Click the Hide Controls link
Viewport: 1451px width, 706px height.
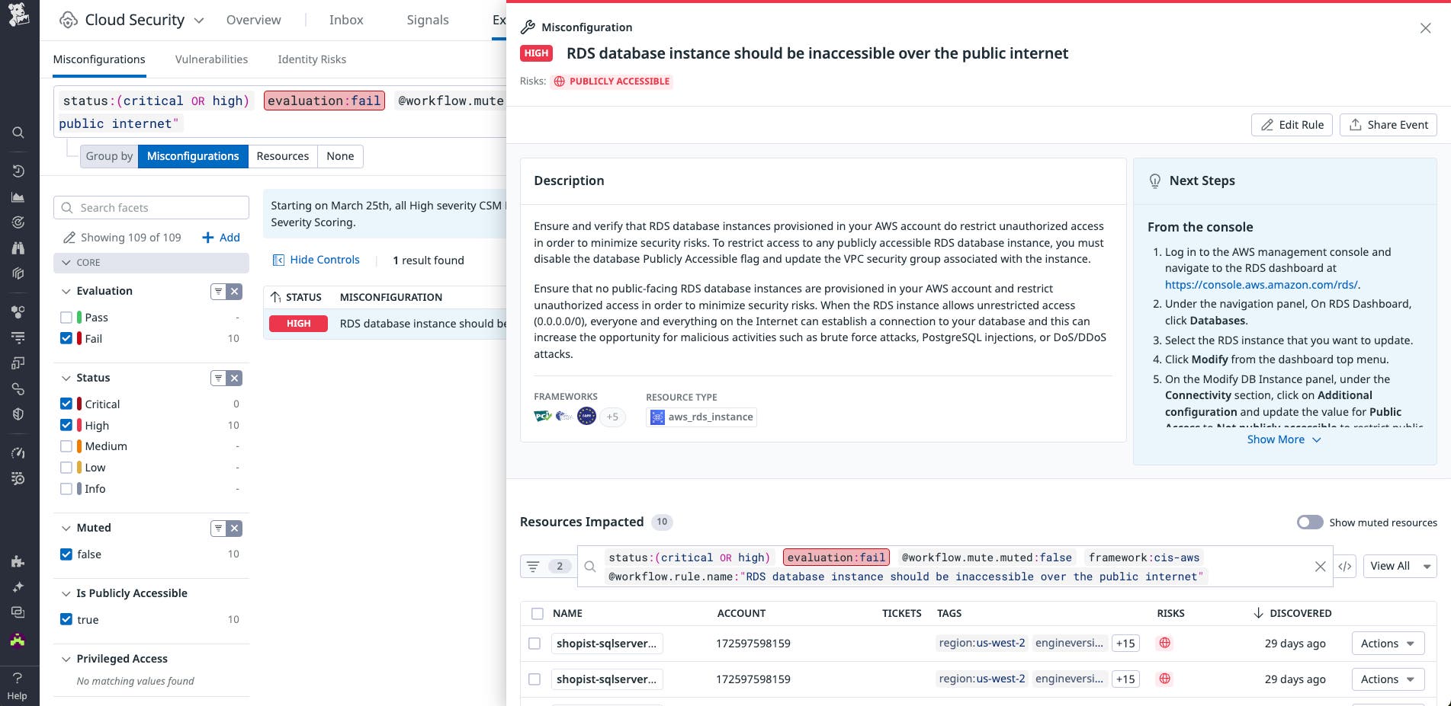click(325, 260)
